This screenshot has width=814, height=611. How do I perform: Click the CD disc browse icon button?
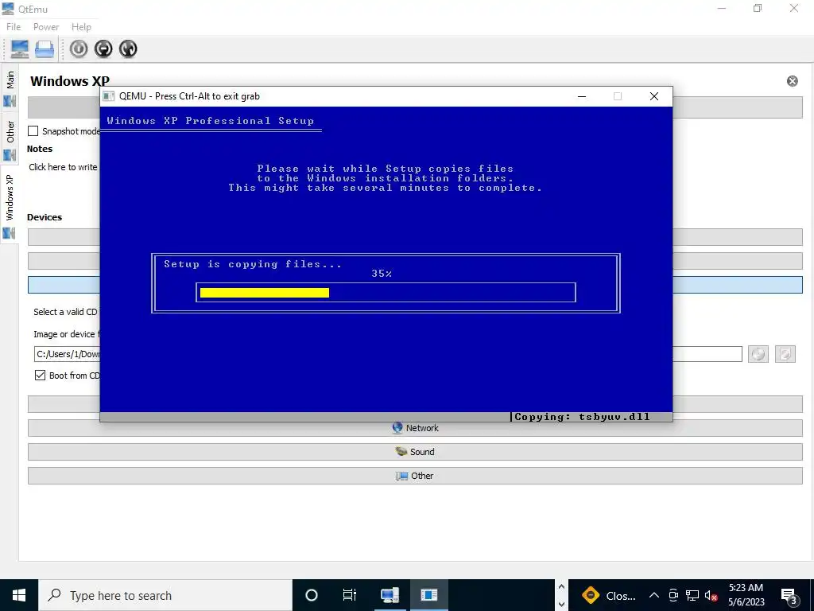click(x=758, y=354)
